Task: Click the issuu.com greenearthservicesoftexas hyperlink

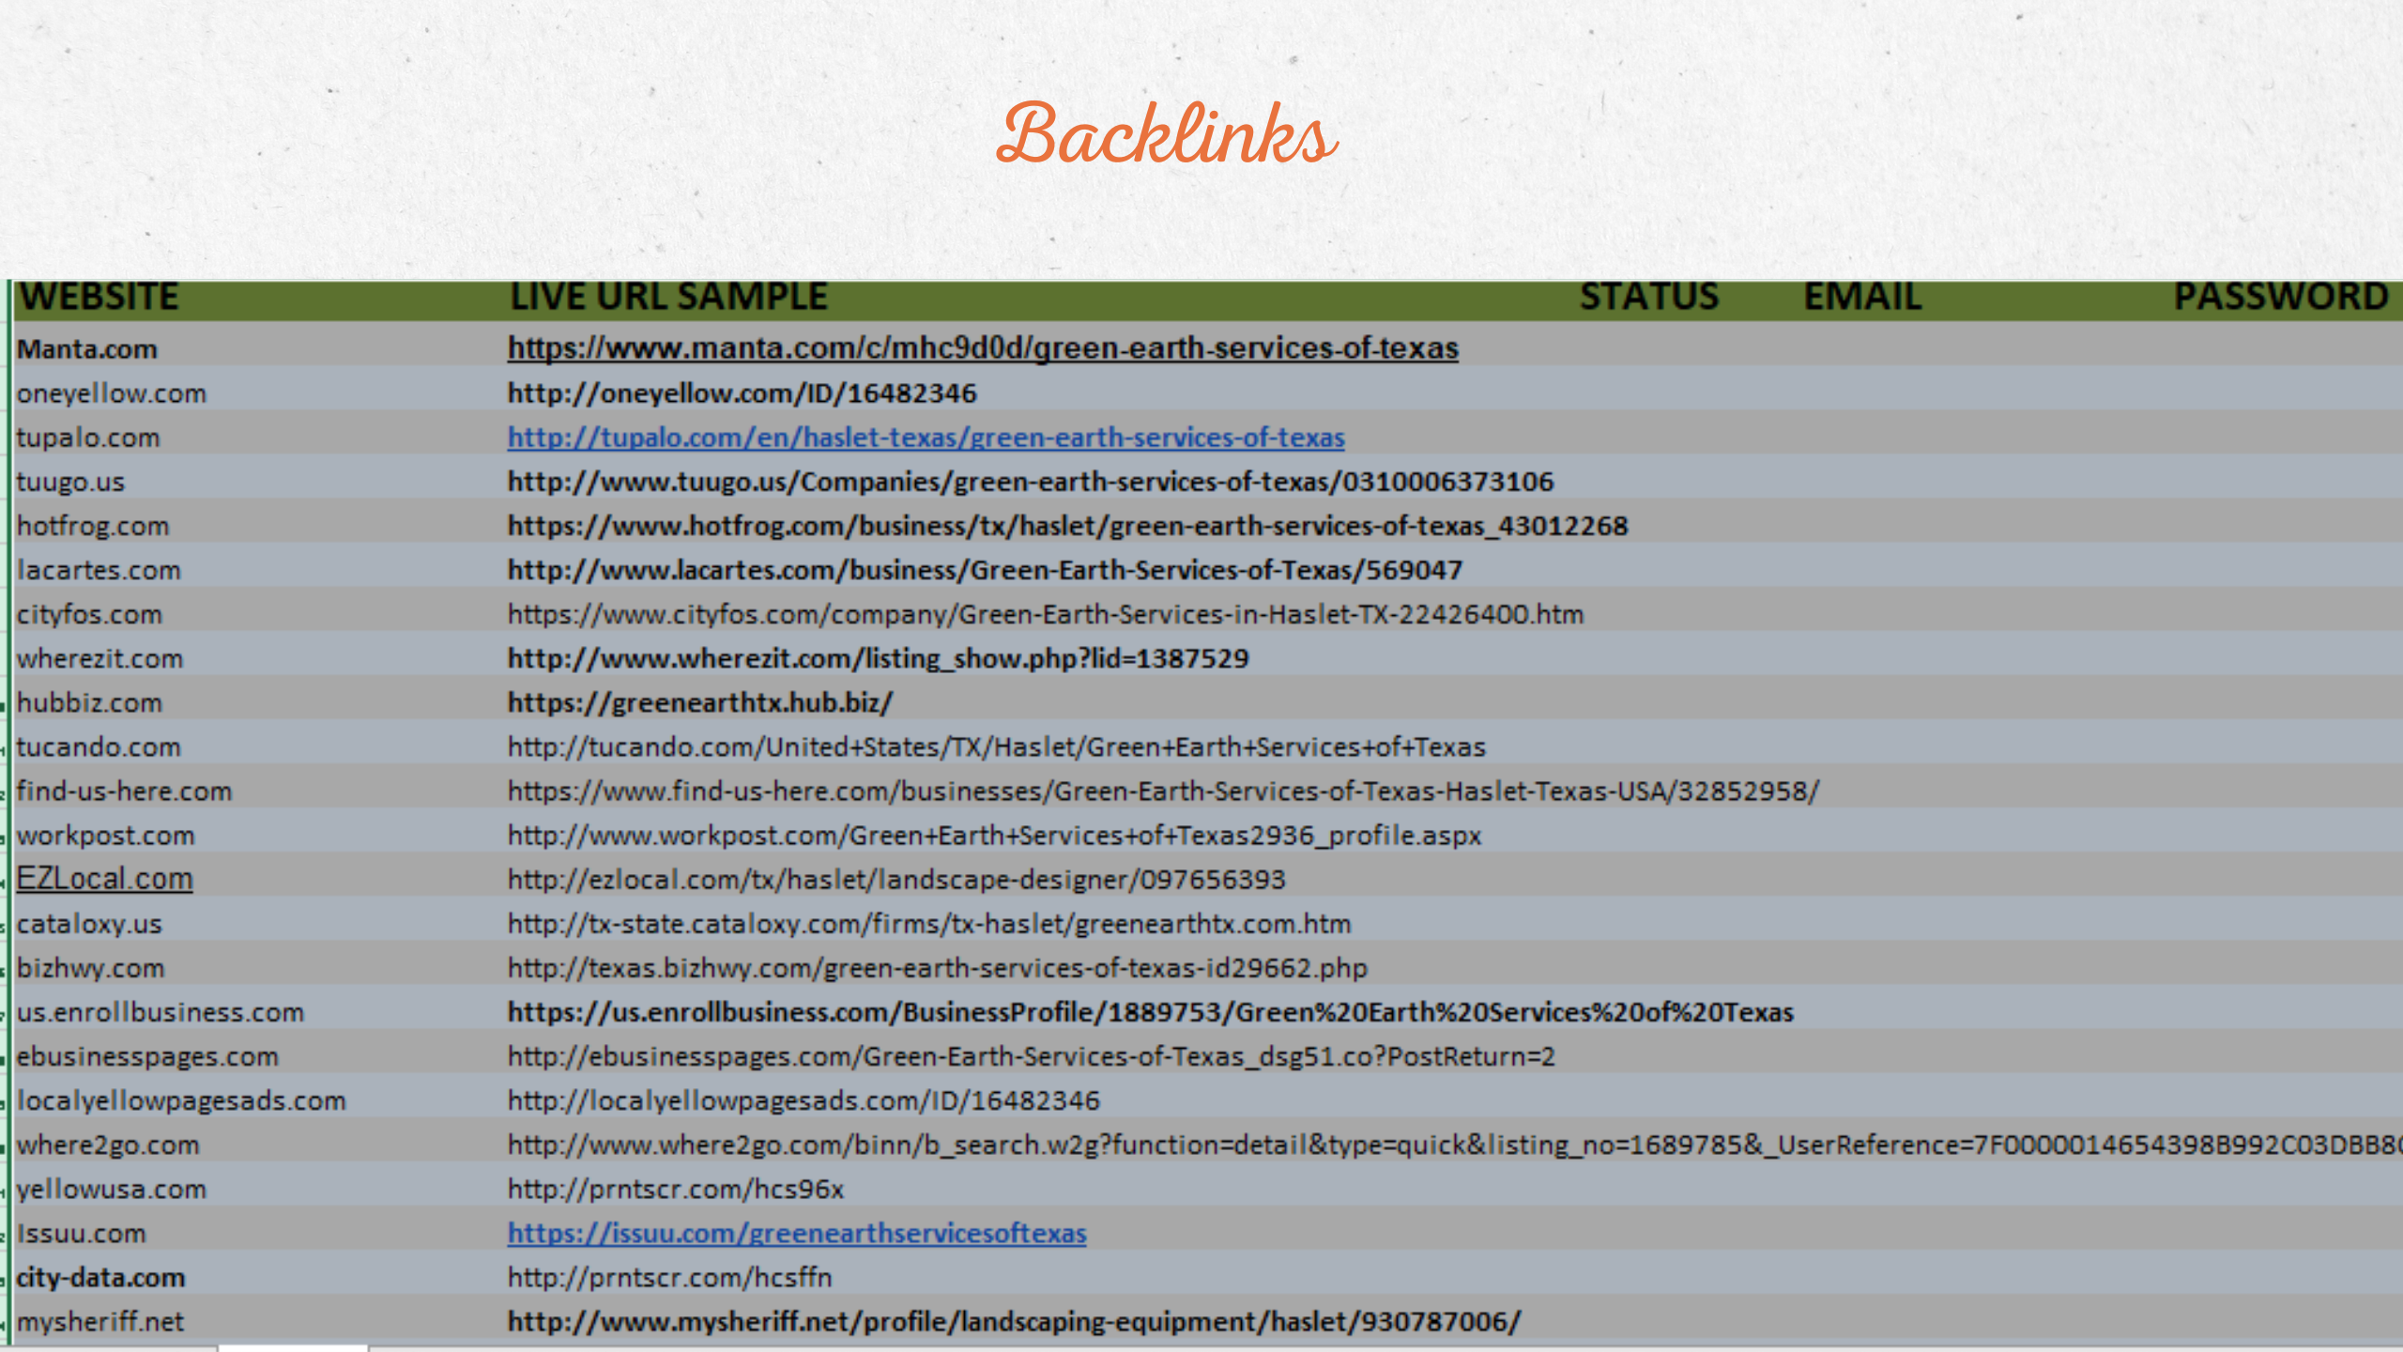Action: (796, 1233)
